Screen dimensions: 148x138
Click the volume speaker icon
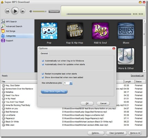(31, 11)
